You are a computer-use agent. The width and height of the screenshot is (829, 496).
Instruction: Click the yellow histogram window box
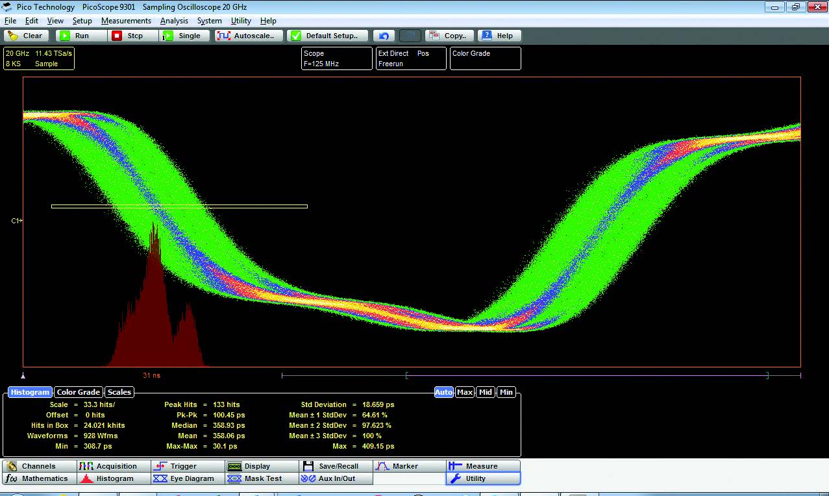click(x=179, y=206)
